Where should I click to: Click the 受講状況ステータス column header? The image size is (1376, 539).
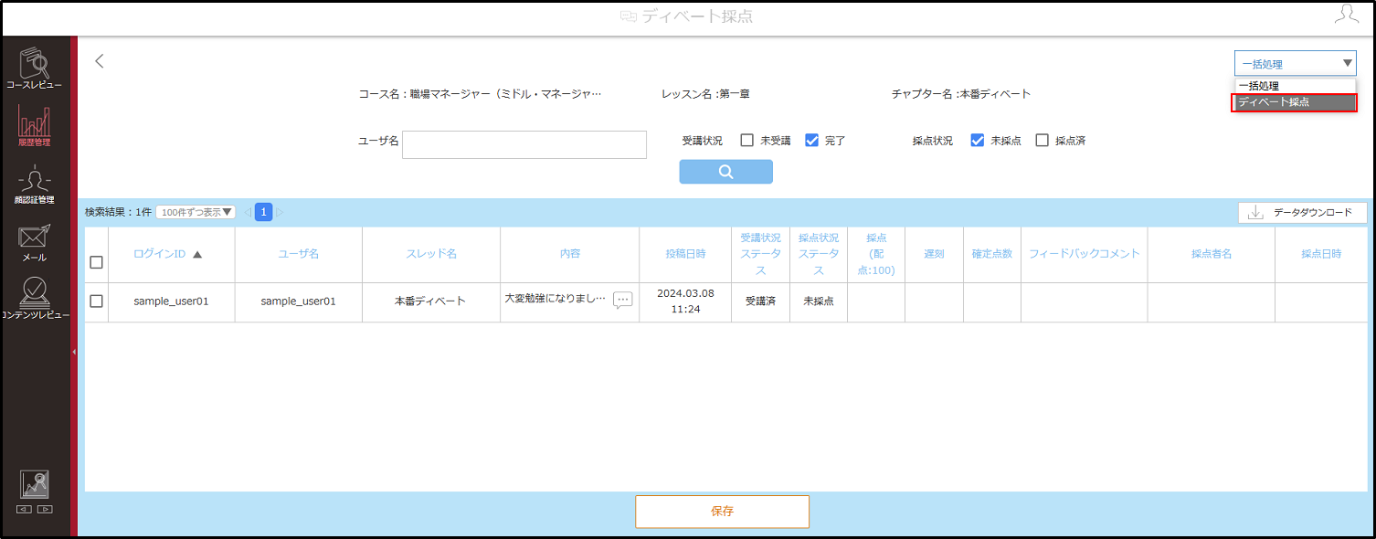pos(760,254)
